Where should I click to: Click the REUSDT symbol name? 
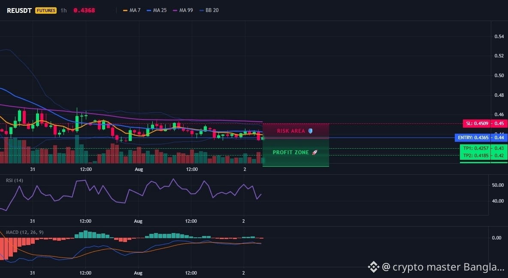pyautogui.click(x=19, y=10)
